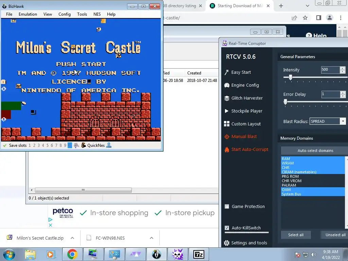Click QuickNes core icon in BizHawk status bar
348x261 pixels.
click(x=84, y=145)
